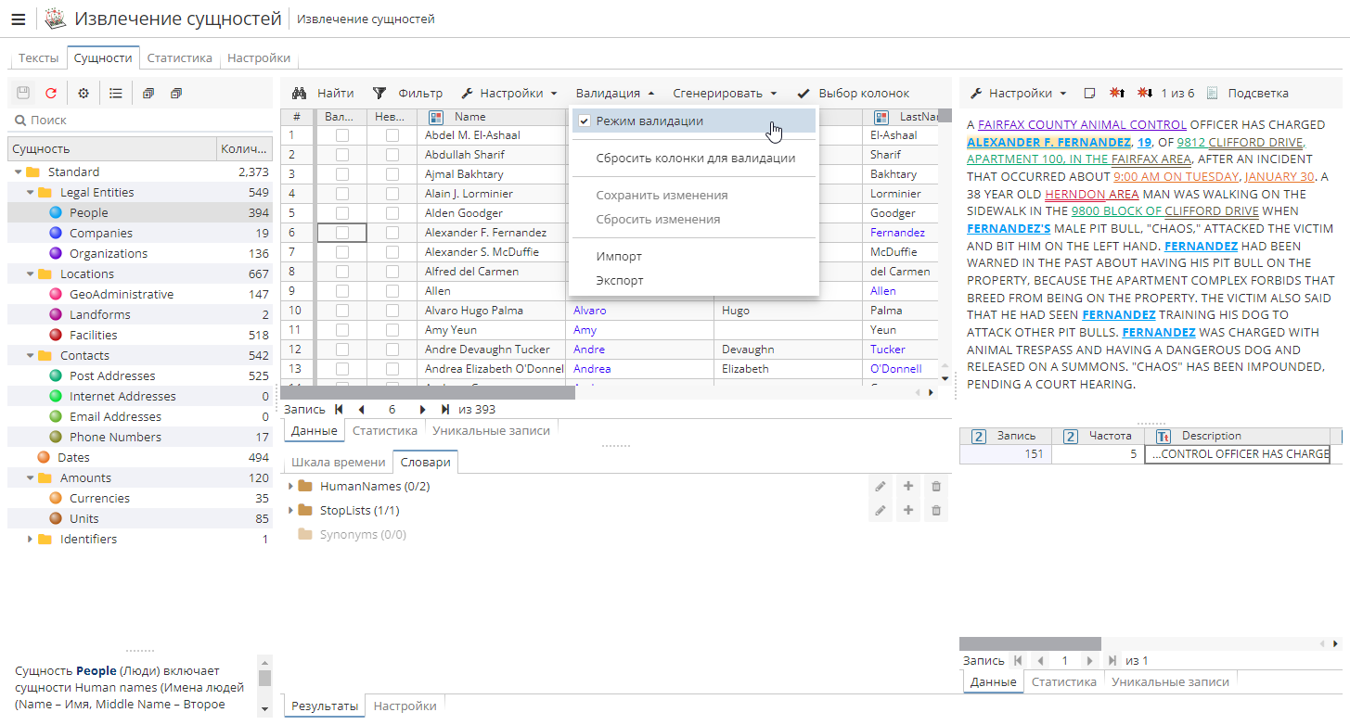Expand the Identifiers folder
The width and height of the screenshot is (1350, 725).
click(x=30, y=540)
